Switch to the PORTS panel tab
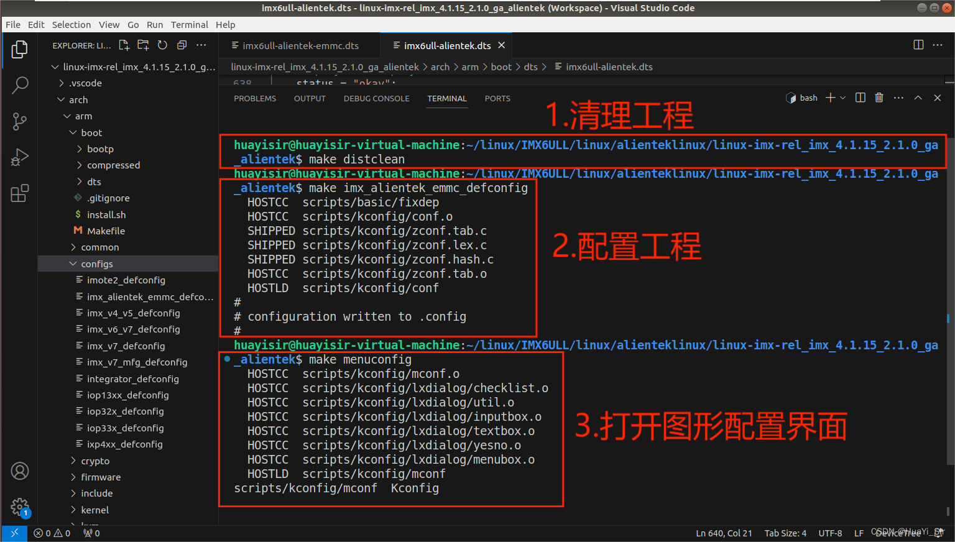 pos(497,98)
